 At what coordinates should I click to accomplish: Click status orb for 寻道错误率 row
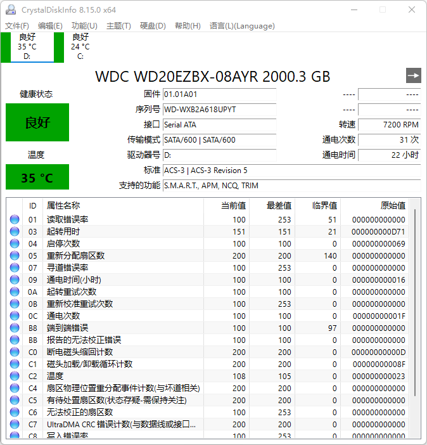point(15,268)
